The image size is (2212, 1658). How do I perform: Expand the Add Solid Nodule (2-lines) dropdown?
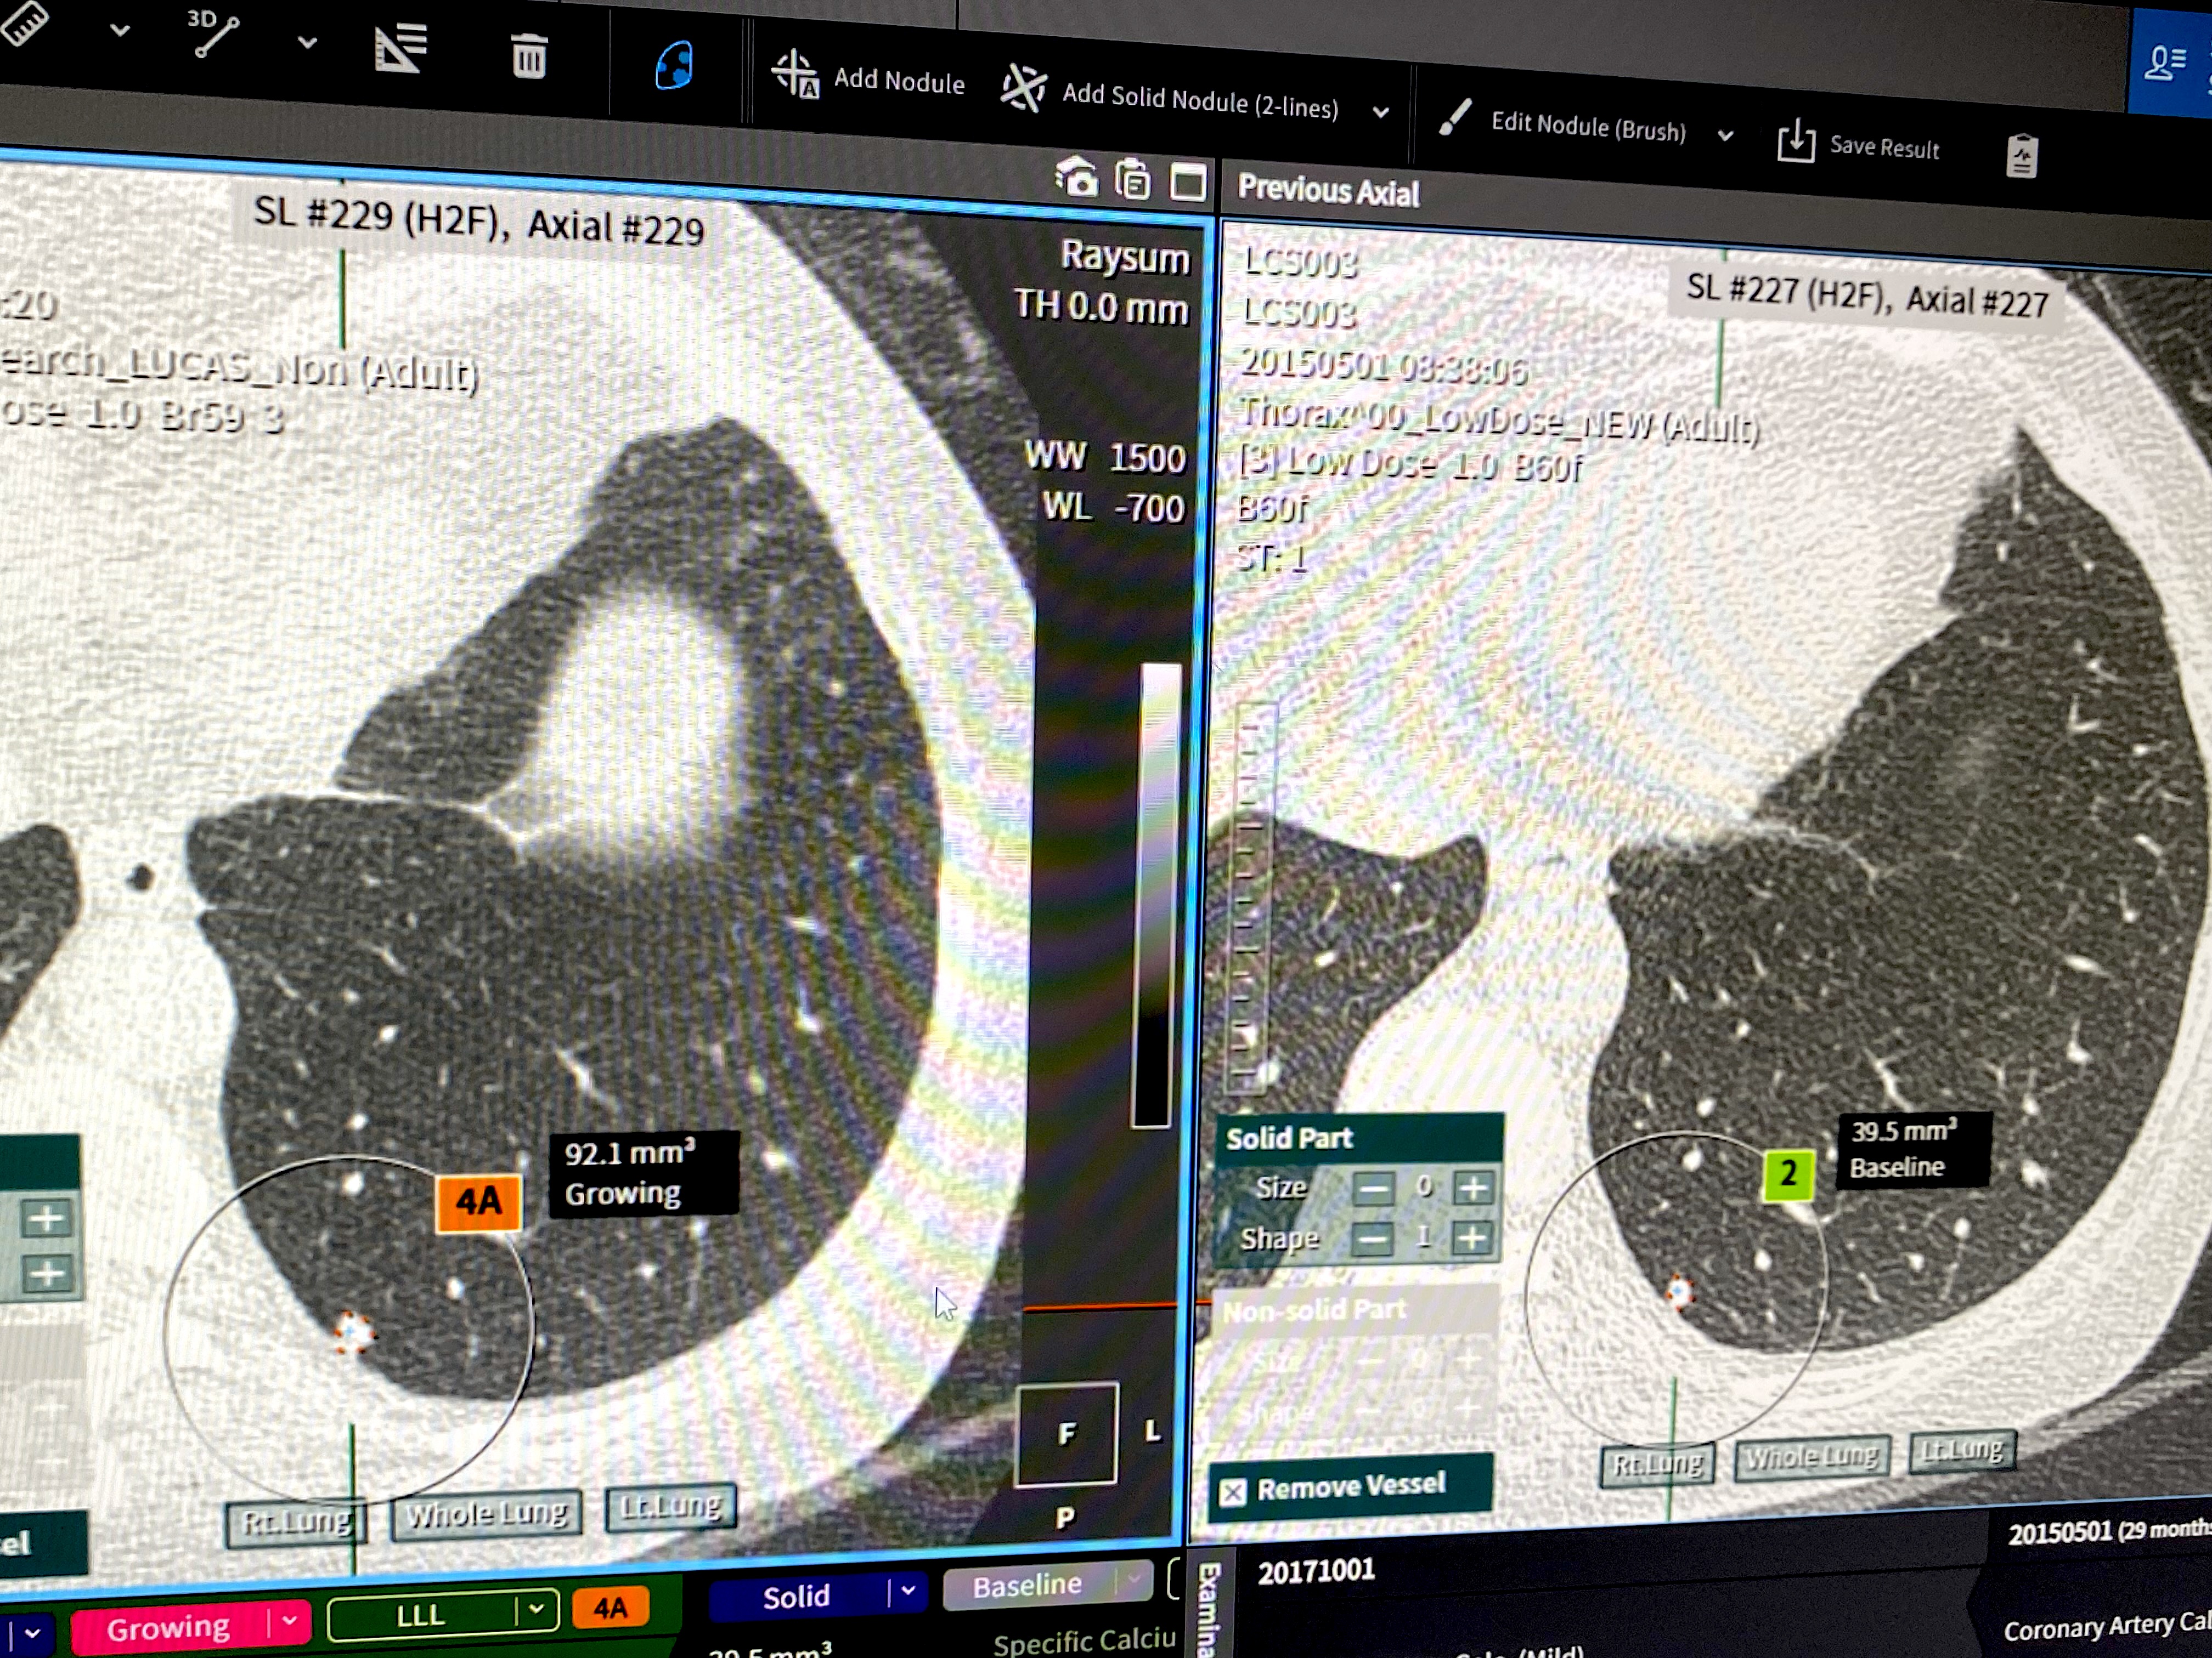[1381, 112]
